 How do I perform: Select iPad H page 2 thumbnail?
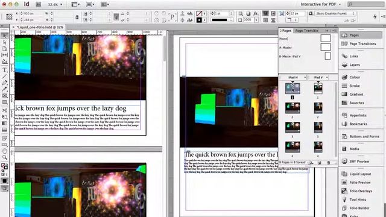tap(293, 108)
